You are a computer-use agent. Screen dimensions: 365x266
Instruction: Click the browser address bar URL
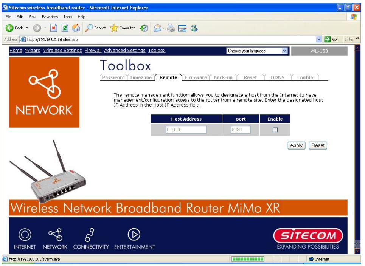52,40
